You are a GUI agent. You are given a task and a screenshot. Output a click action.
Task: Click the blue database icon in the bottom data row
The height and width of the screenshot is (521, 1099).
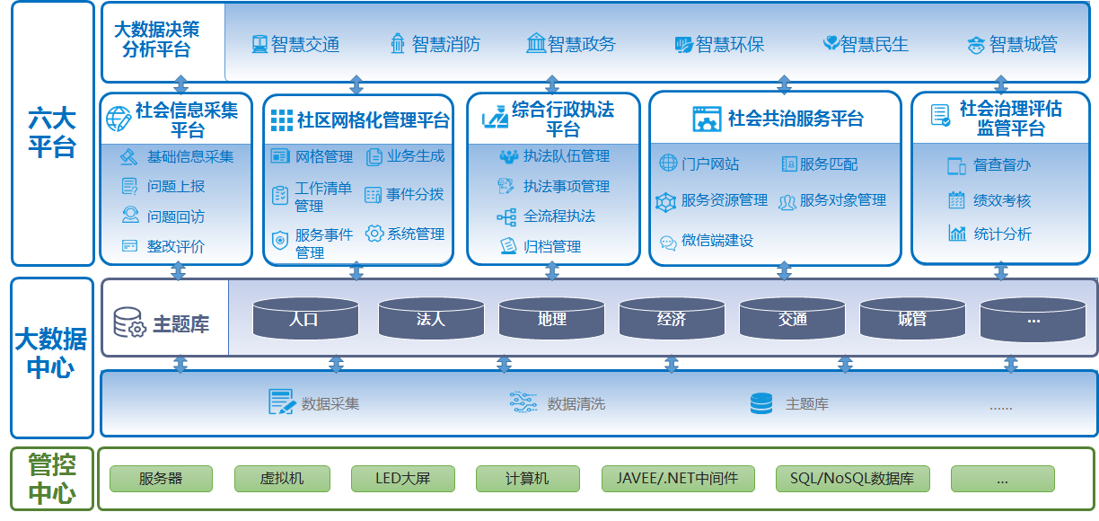click(x=761, y=404)
